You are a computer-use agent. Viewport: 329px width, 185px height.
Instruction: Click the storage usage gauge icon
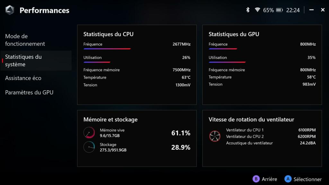coord(89,147)
